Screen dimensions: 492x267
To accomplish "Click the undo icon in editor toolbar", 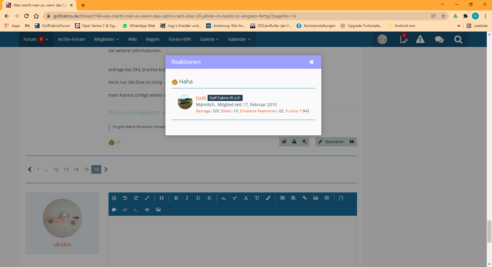I will 125,198.
